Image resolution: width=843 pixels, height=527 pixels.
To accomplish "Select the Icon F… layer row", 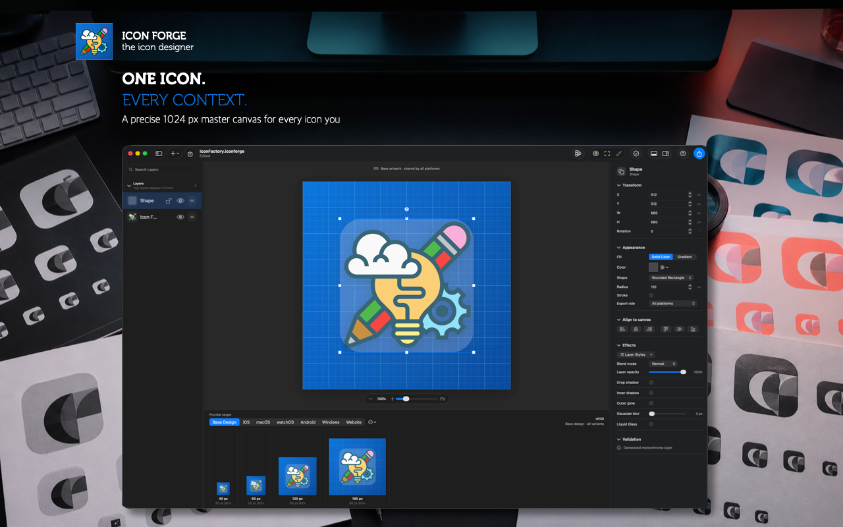I will (x=163, y=217).
